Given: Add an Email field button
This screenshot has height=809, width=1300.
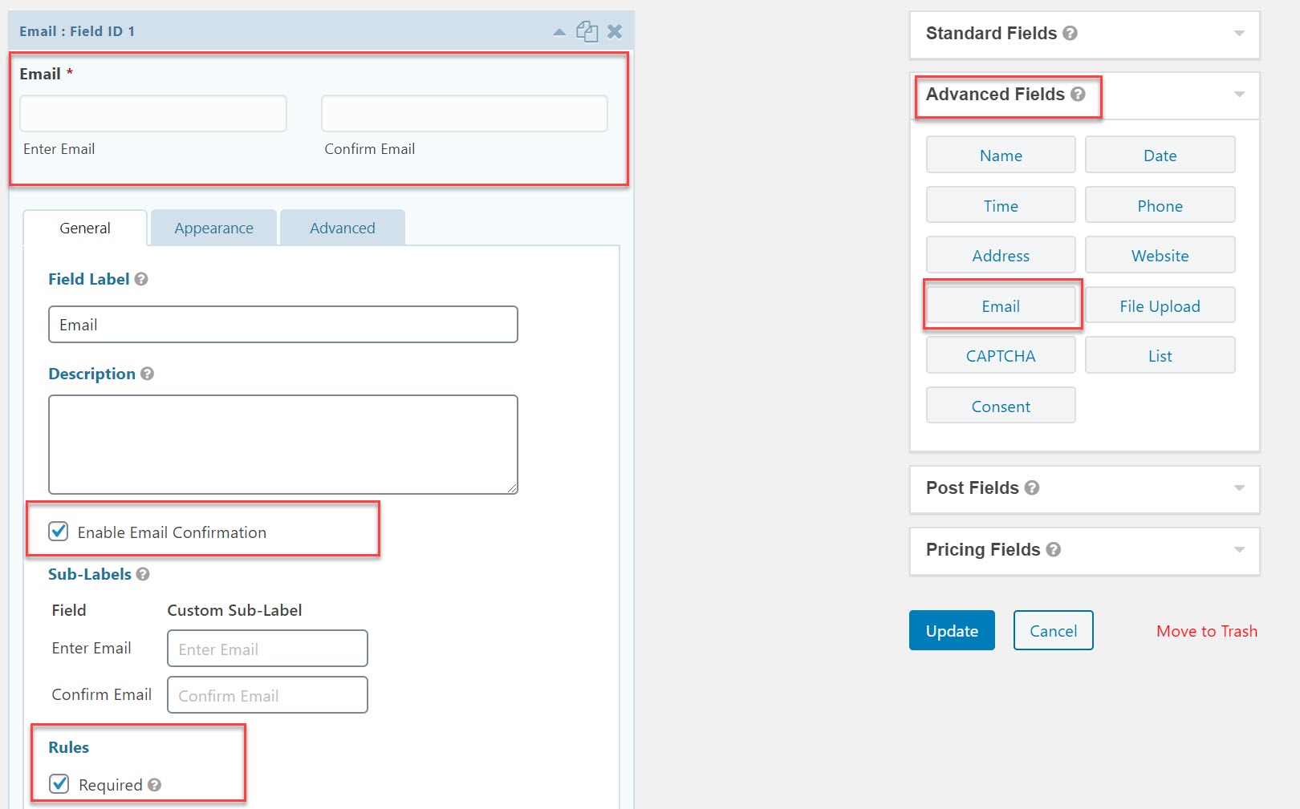Looking at the screenshot, I should click(x=1001, y=305).
